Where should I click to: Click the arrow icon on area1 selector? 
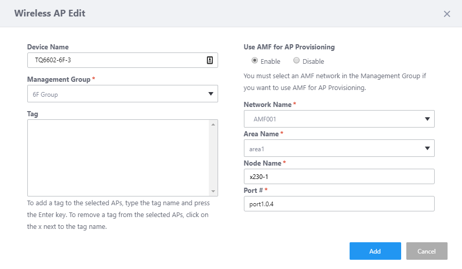[427, 148]
